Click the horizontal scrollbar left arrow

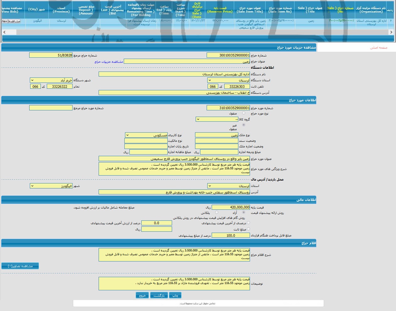tap(4, 32)
